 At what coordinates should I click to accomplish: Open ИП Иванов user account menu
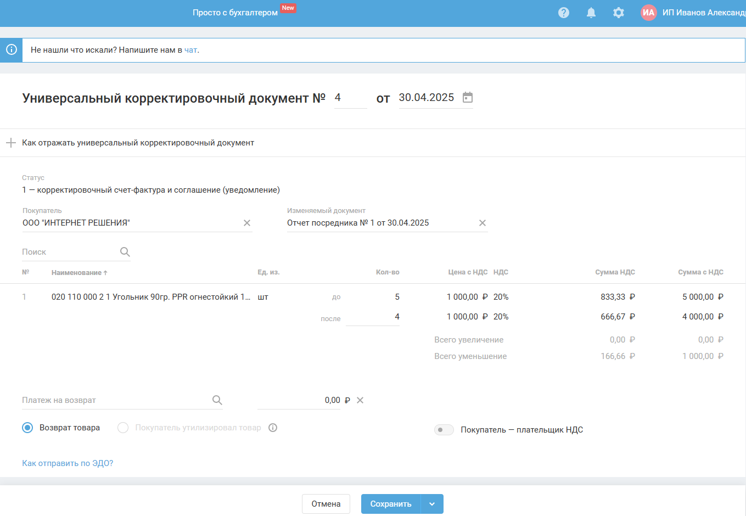click(693, 13)
